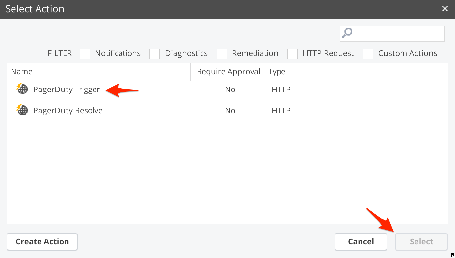Screen dimensions: 455x258
Task: Confirm with the Select button
Action: (x=421, y=242)
